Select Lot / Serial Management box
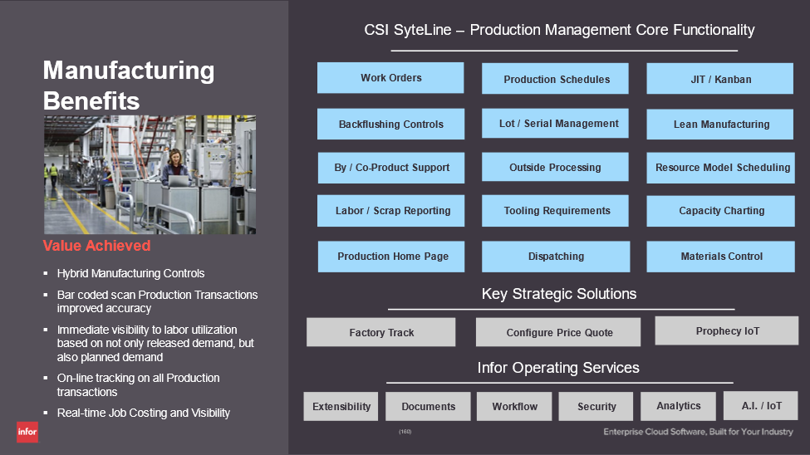 pyautogui.click(x=555, y=123)
